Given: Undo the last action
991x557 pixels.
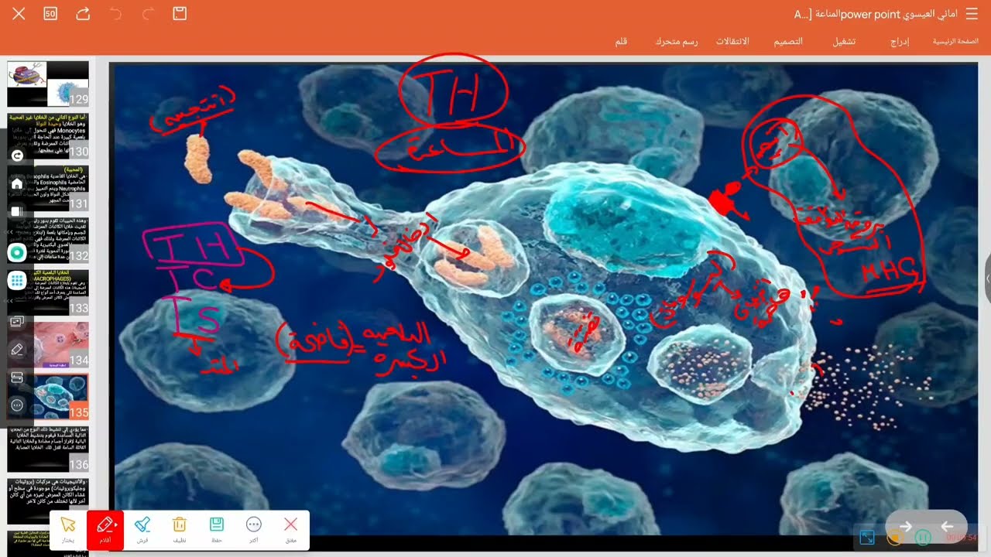Looking at the screenshot, I should (x=116, y=14).
